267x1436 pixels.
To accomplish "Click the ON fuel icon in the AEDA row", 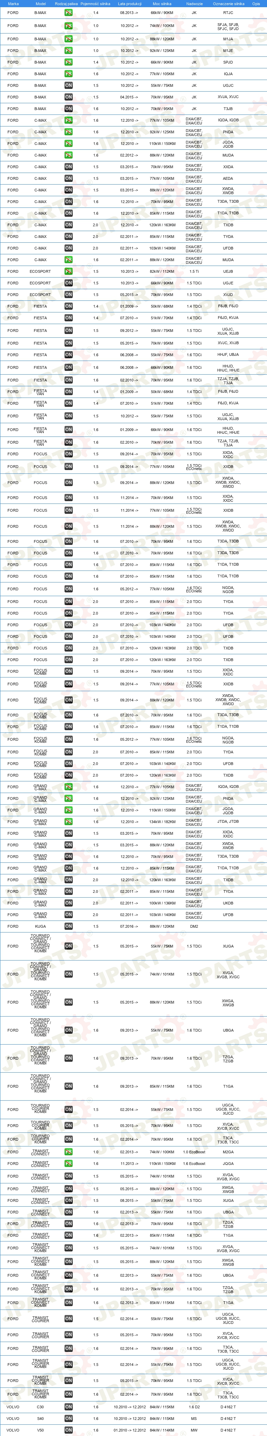I will click(x=68, y=178).
